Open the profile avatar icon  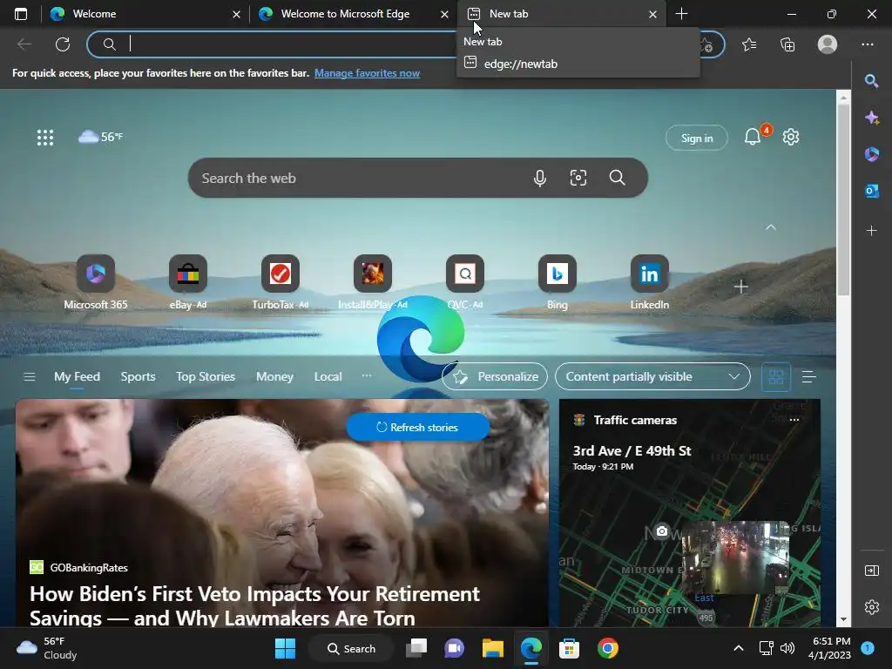click(828, 44)
